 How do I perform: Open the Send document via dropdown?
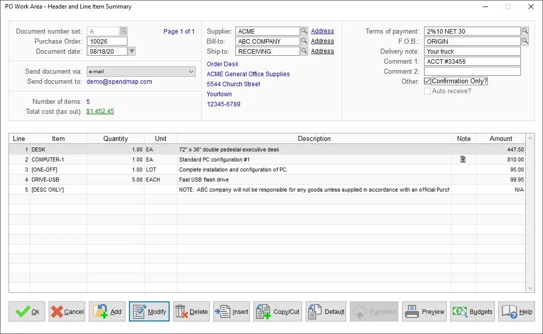tap(190, 71)
